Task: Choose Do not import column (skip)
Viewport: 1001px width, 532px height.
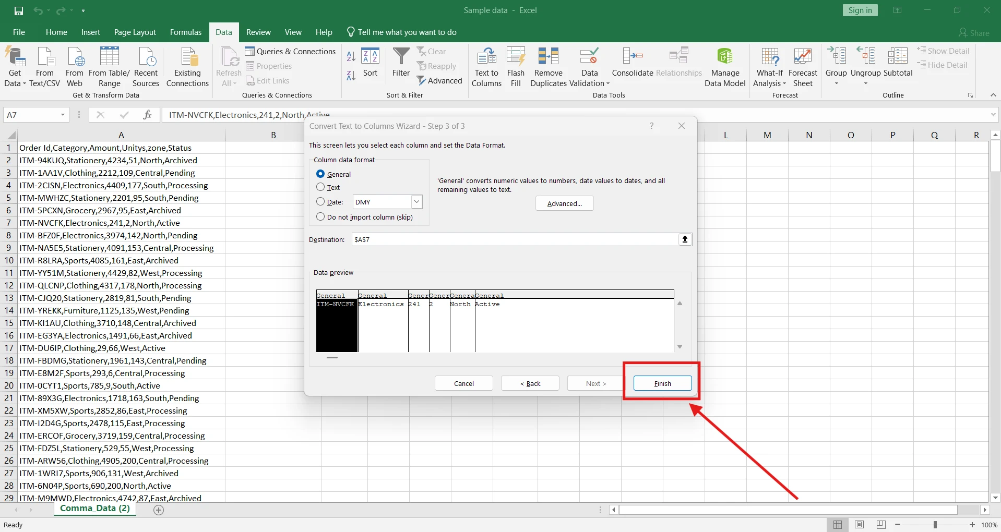Action: (x=320, y=217)
